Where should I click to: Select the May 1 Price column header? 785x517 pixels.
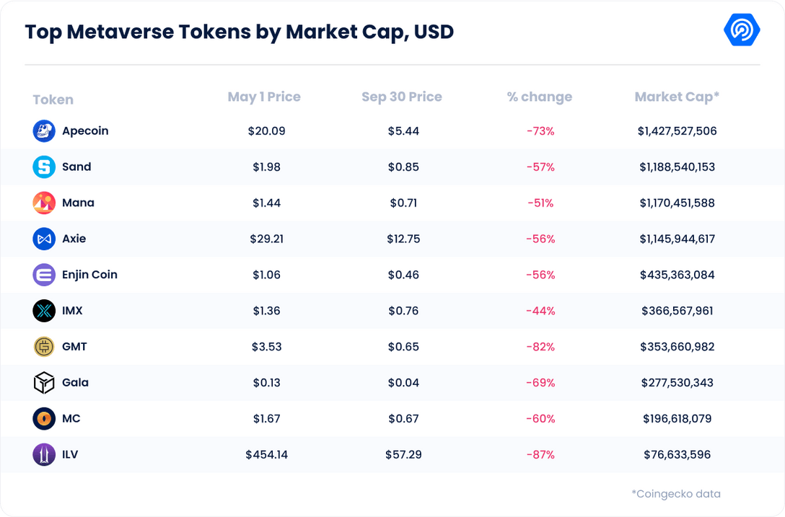[x=264, y=97]
